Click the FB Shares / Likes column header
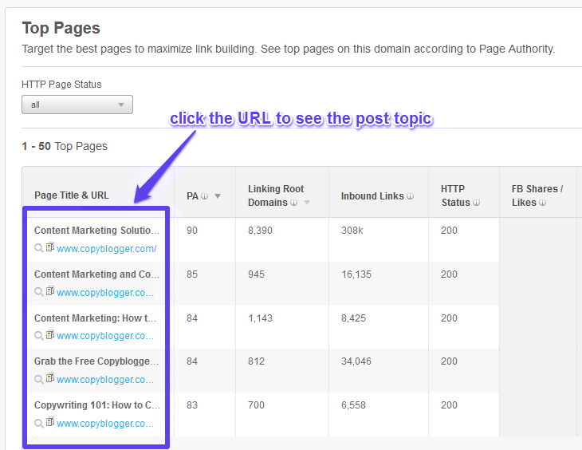Image resolution: width=582 pixels, height=450 pixels. (x=537, y=195)
